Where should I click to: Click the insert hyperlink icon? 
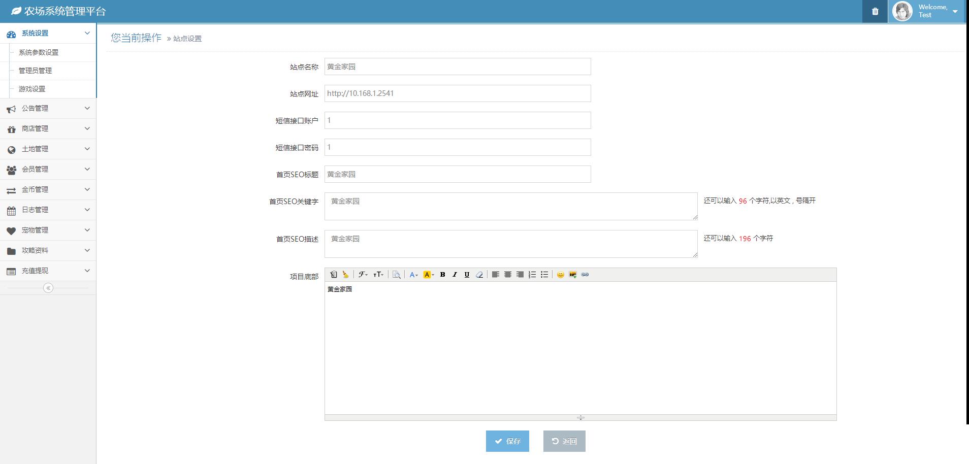point(585,275)
